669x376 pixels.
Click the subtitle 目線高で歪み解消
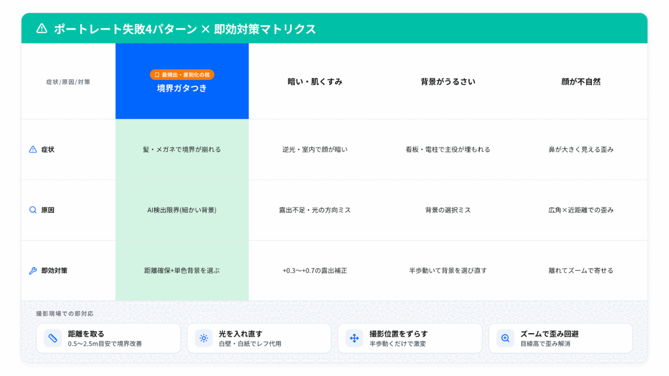[x=545, y=344]
